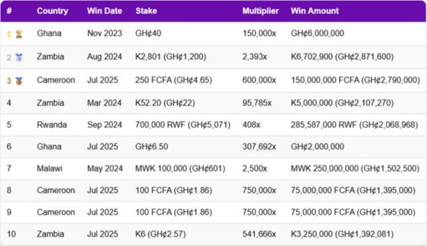Click the Stake column header
This screenshot has width=427, height=246.
click(146, 11)
